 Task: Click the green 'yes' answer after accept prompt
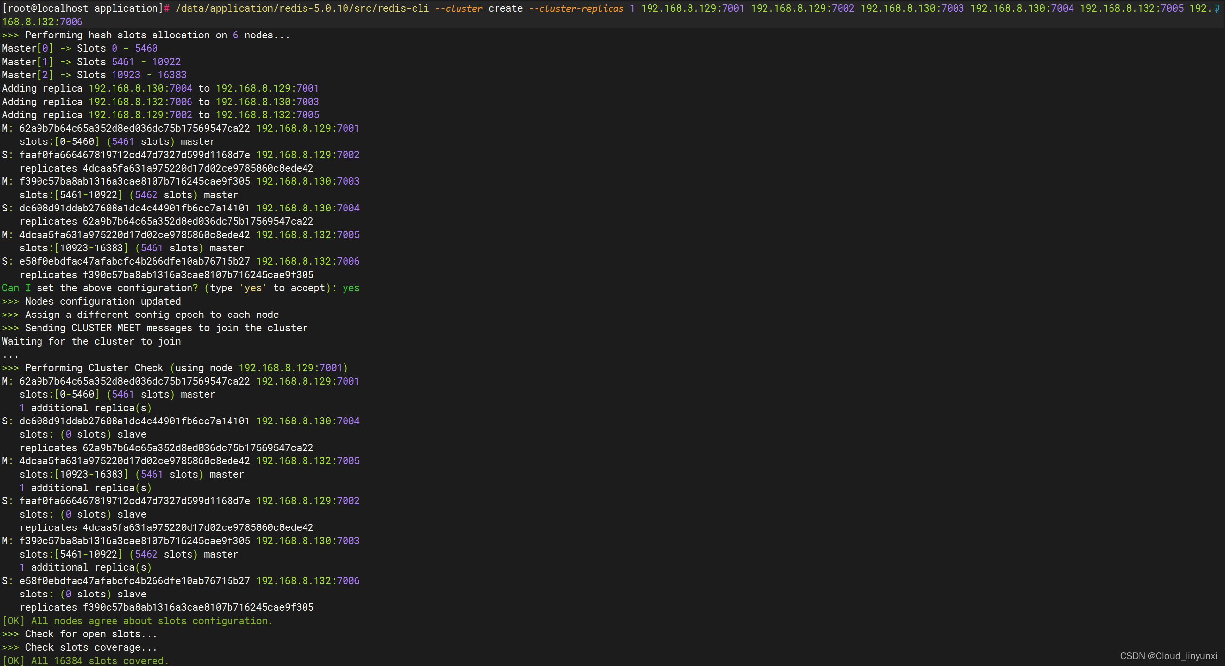tap(351, 288)
